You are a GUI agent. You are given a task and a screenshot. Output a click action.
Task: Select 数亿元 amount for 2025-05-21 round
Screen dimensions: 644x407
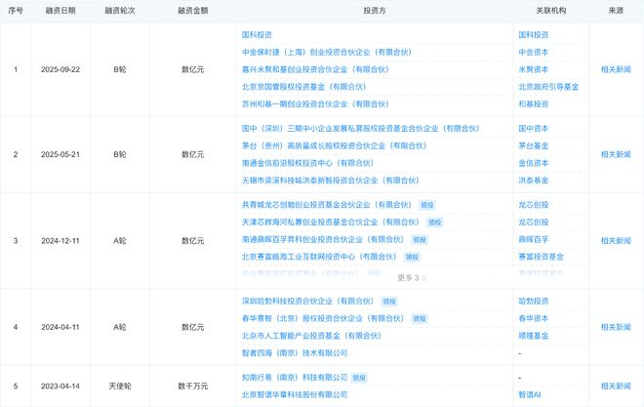pyautogui.click(x=193, y=154)
